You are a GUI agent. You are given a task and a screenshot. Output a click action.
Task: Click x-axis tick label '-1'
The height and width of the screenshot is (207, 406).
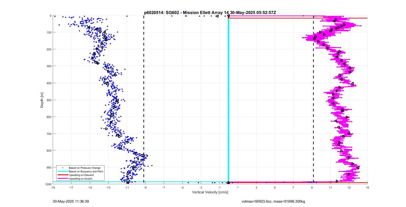pyautogui.click(x=219, y=187)
